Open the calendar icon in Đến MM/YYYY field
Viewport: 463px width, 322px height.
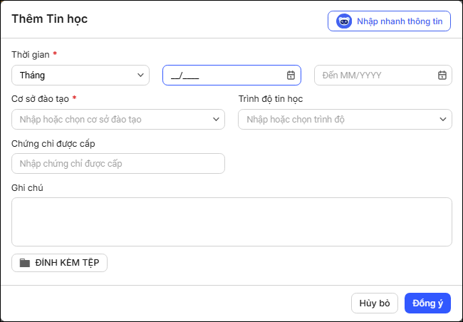tap(442, 76)
